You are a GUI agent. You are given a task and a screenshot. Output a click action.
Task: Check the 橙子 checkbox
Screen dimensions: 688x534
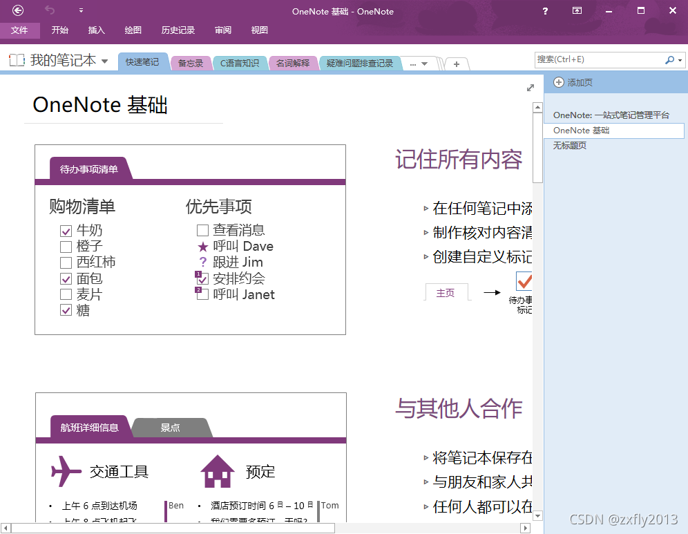66,247
